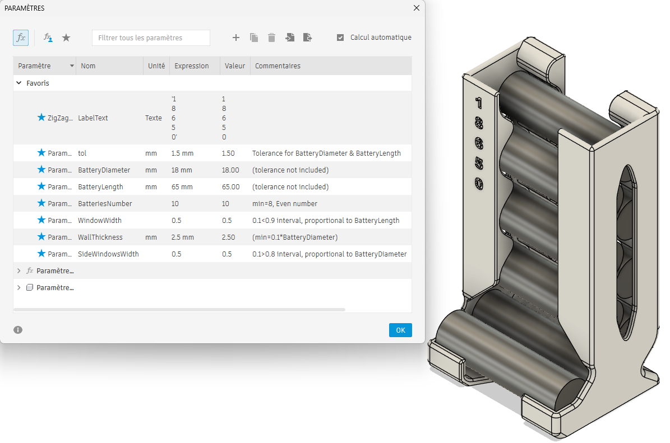
Task: Expand the last Paramètre group with box icon
Action: point(19,288)
